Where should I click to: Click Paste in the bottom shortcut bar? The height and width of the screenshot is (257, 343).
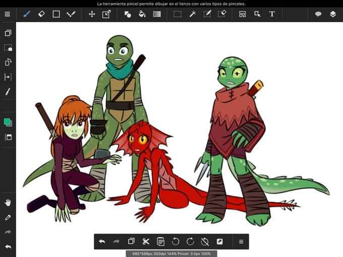(x=160, y=241)
